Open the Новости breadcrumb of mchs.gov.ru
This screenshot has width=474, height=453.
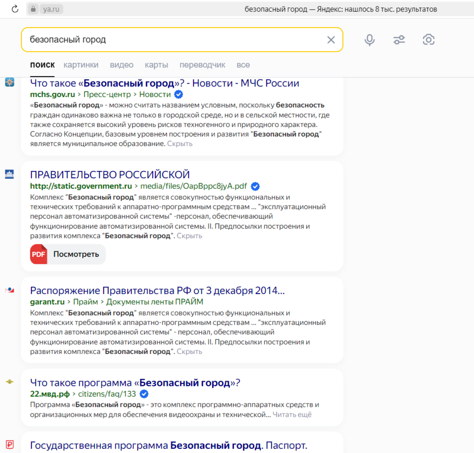point(155,94)
